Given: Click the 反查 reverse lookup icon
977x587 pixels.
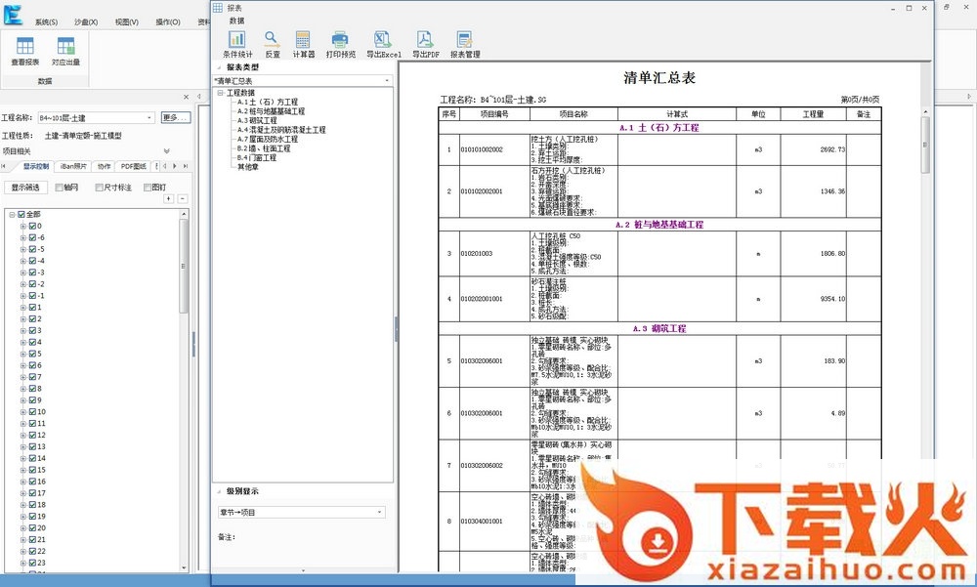Looking at the screenshot, I should (273, 43).
